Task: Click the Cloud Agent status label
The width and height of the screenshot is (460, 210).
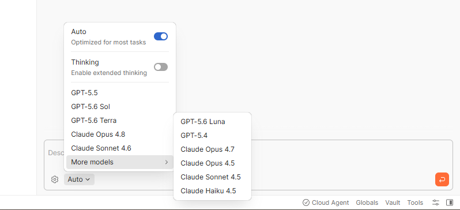Action: (330, 202)
